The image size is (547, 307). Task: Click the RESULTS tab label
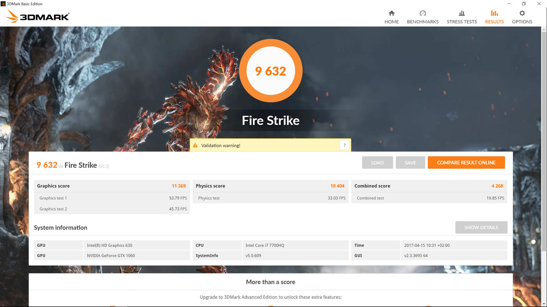495,22
